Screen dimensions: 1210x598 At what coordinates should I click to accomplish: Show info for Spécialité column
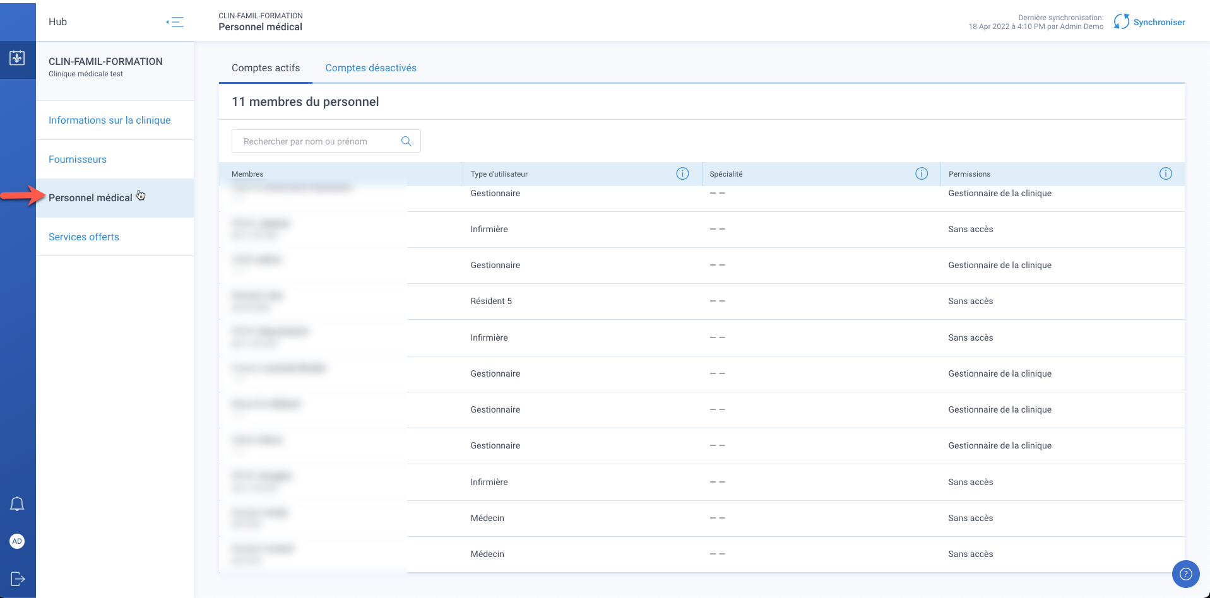coord(922,173)
